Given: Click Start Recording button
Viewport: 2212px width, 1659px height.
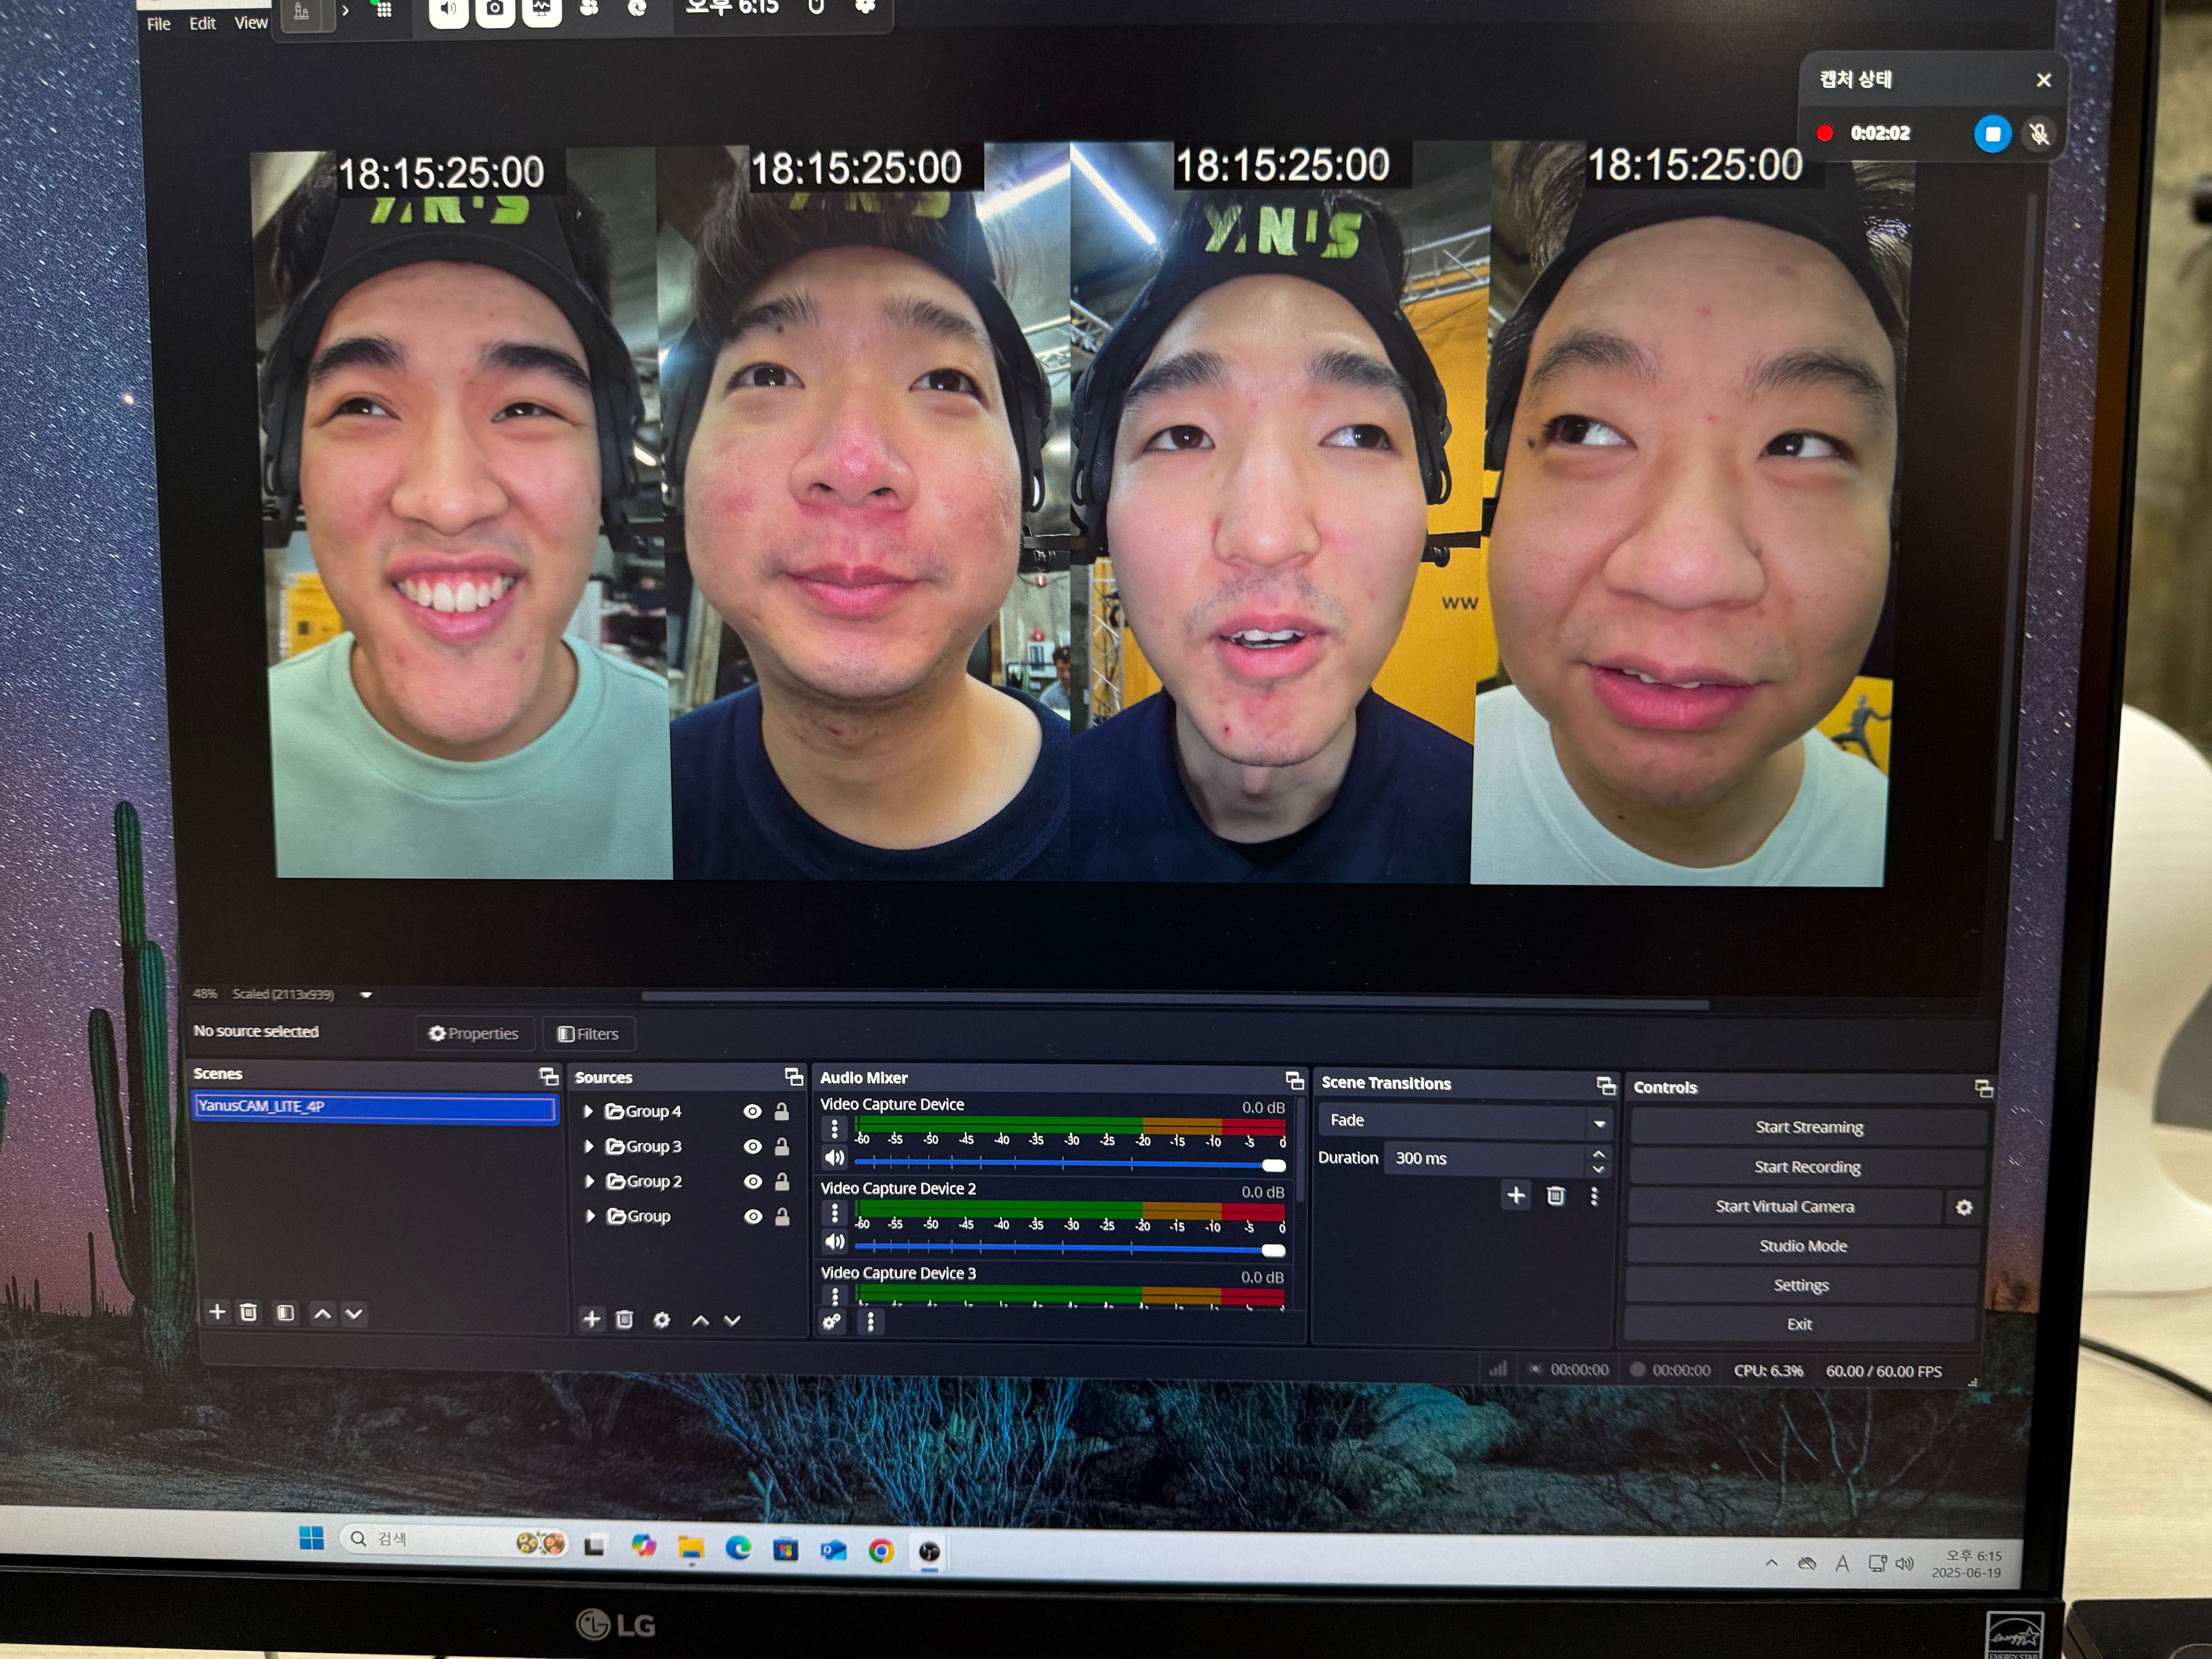Looking at the screenshot, I should coord(1807,1167).
